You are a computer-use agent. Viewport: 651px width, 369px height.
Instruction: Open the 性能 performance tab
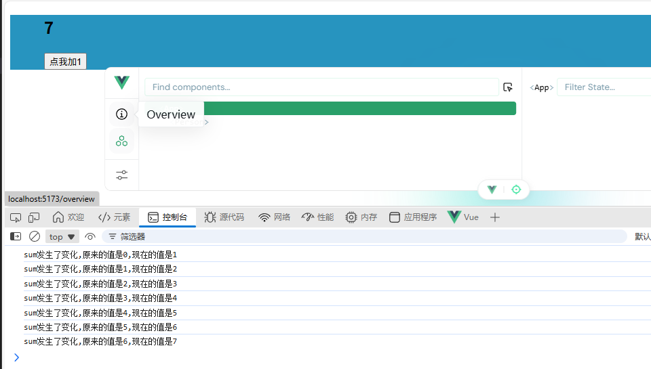(x=317, y=217)
